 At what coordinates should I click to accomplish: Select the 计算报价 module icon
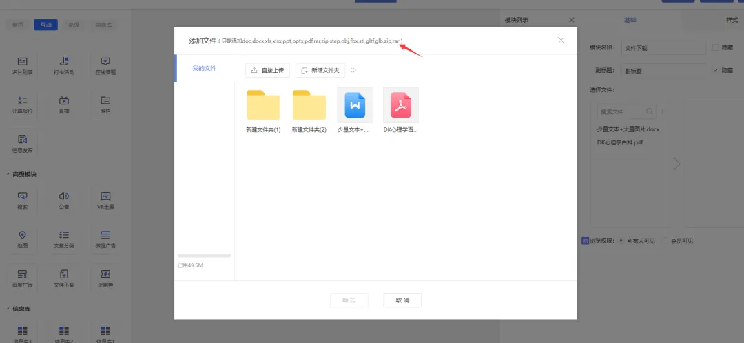[x=22, y=100]
